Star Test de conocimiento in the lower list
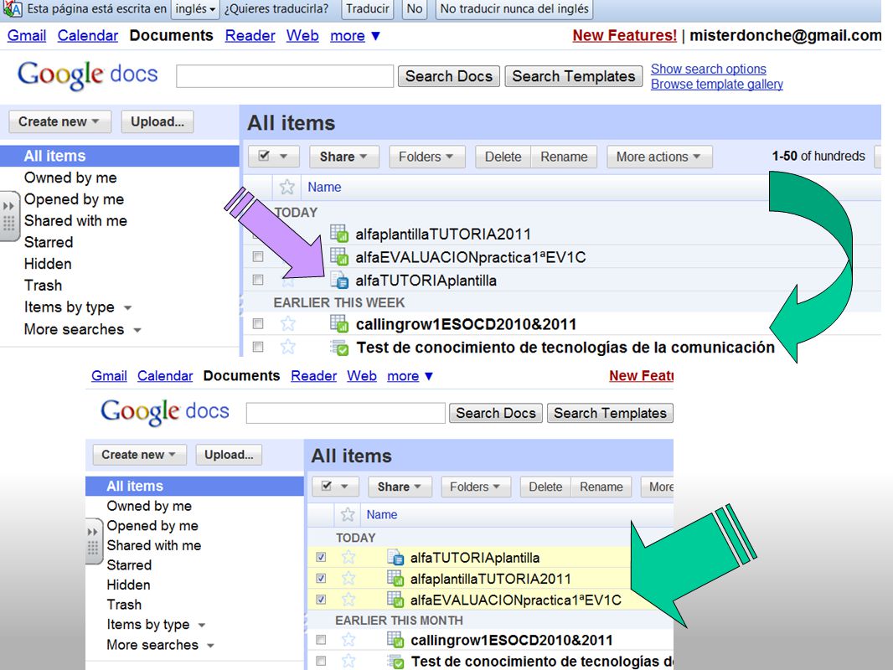This screenshot has width=893, height=670. point(348,661)
